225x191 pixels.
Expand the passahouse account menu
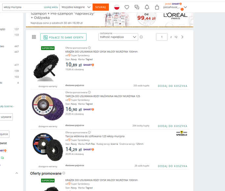pyautogui.click(x=185, y=7)
